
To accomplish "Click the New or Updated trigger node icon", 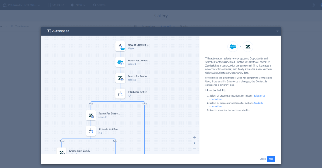I will click(120, 47).
